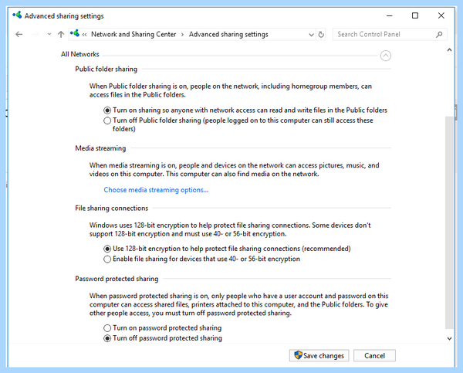Open Network and Sharing Center breadcrumb
Viewport: 463px width, 373px height.
pyautogui.click(x=133, y=35)
